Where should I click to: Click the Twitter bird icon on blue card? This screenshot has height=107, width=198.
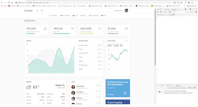coord(125,93)
